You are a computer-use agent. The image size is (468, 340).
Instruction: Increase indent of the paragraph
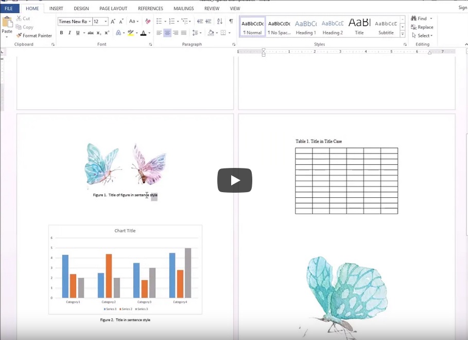(x=208, y=21)
